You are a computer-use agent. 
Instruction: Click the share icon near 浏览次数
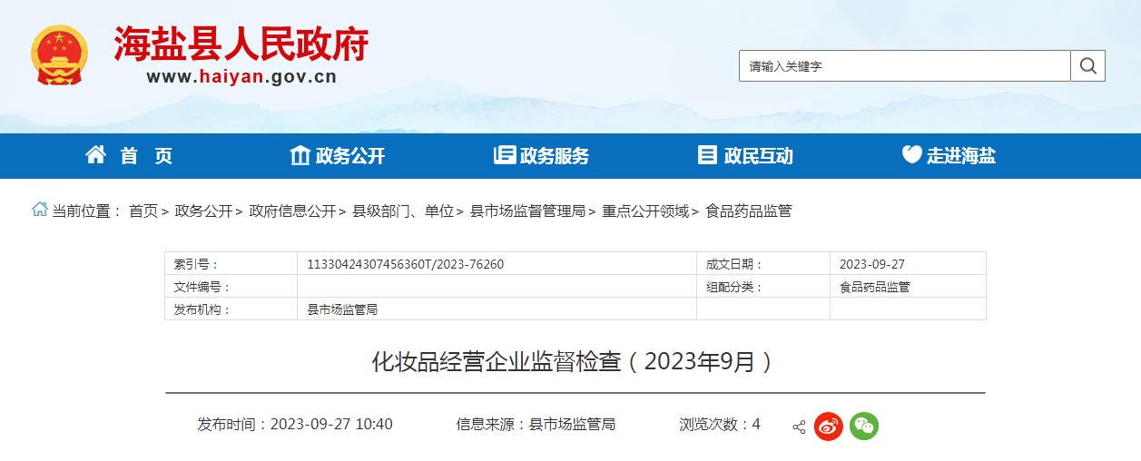click(x=799, y=427)
